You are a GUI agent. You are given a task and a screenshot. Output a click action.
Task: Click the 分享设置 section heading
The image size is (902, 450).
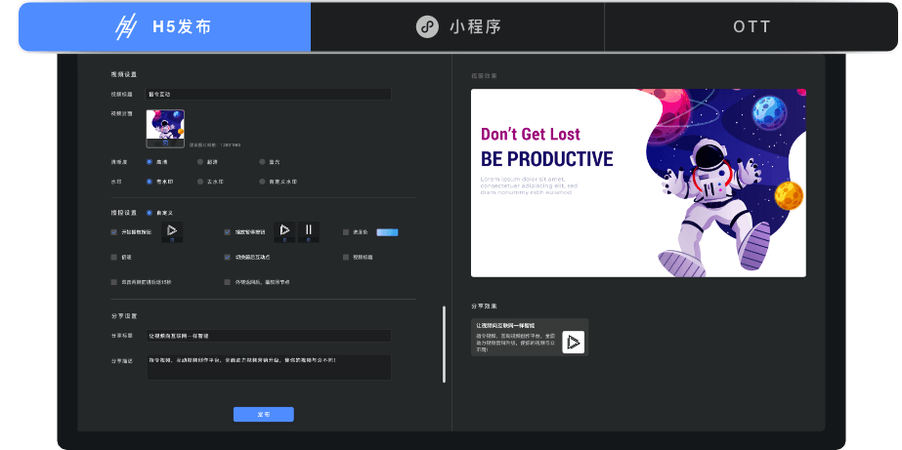click(124, 316)
